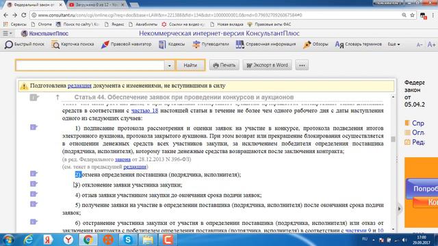Click the КонсультантПлюс logo
The width and height of the screenshot is (438, 246).
click(44, 33)
